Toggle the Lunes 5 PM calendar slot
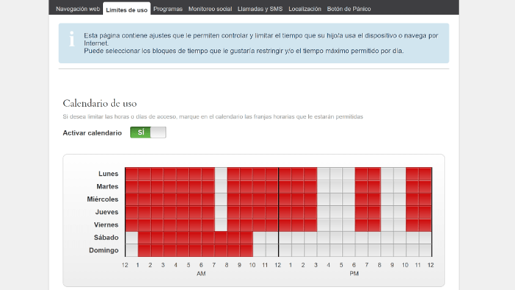Viewport: 515px width, 290px height. click(349, 174)
